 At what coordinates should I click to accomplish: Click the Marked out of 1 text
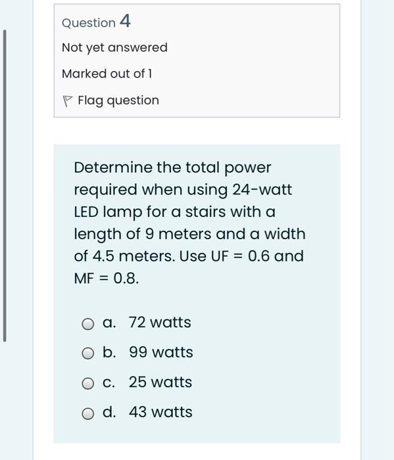(107, 74)
